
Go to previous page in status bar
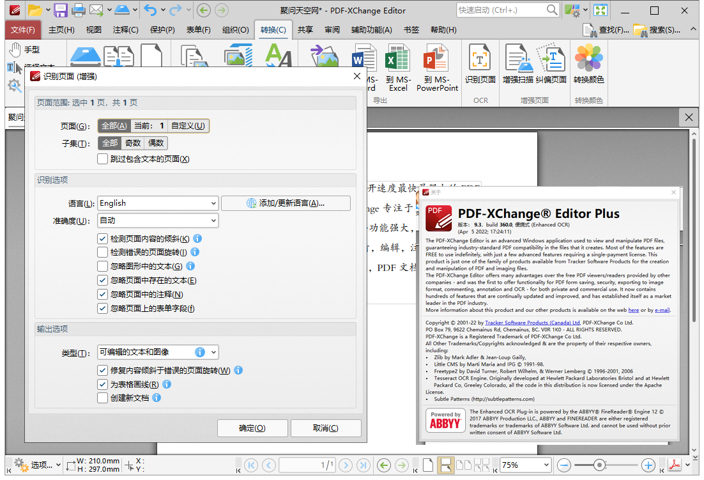pos(269,465)
